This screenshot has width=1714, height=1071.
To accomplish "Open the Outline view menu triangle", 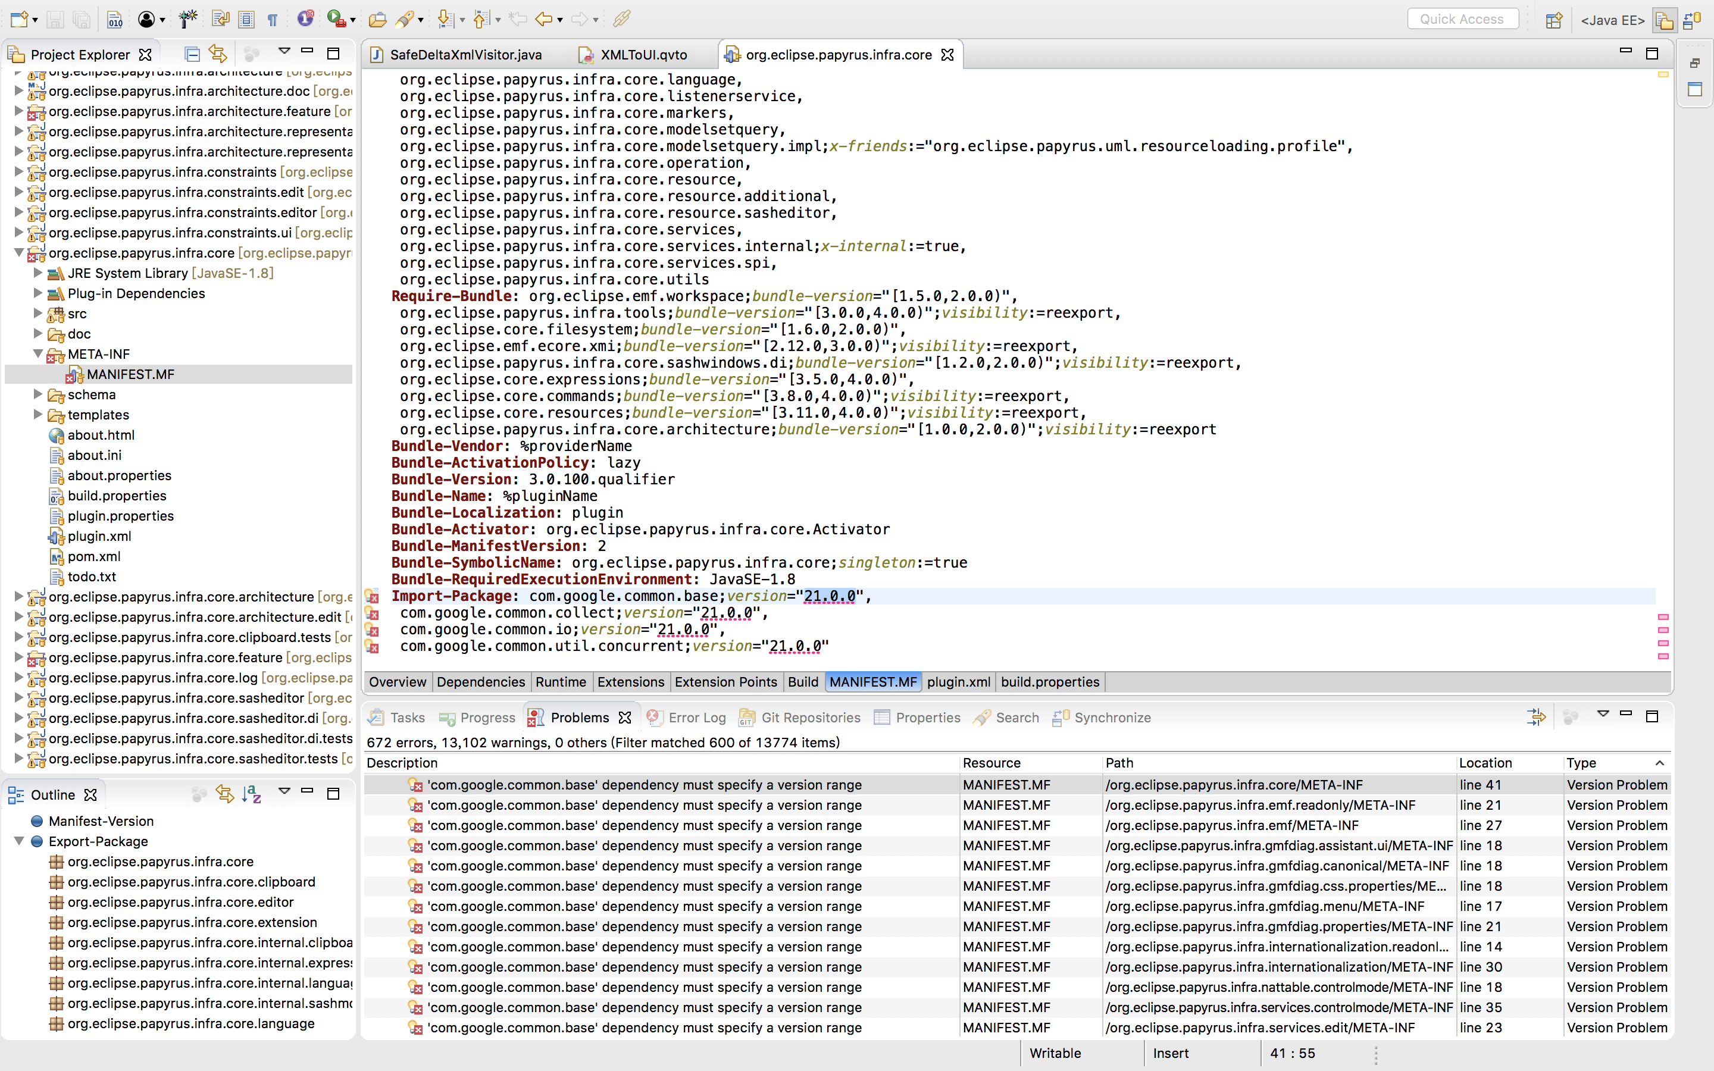I will tap(284, 791).
